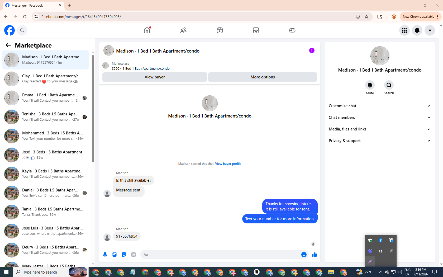
Task: Open the Mohammed 3 Beds conversation
Action: pyautogui.click(x=45, y=136)
